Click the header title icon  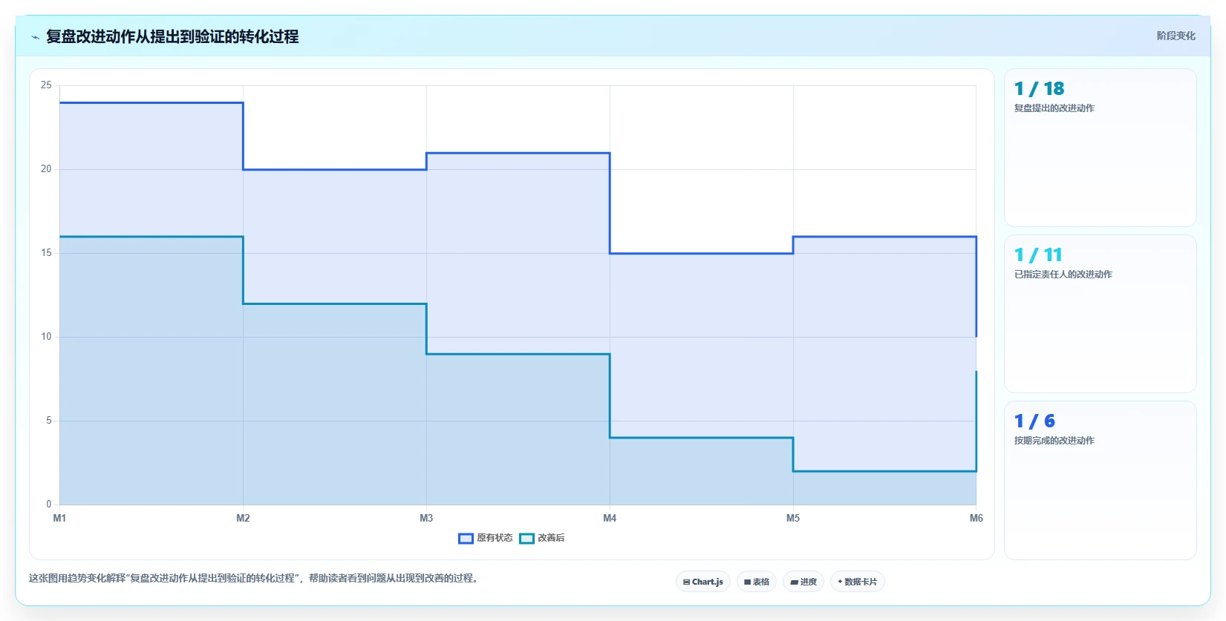pos(35,37)
